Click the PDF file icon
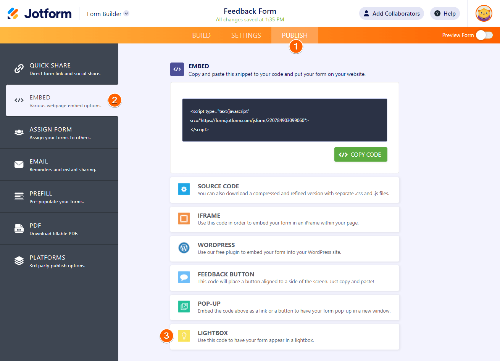Image resolution: width=500 pixels, height=361 pixels. click(x=19, y=228)
